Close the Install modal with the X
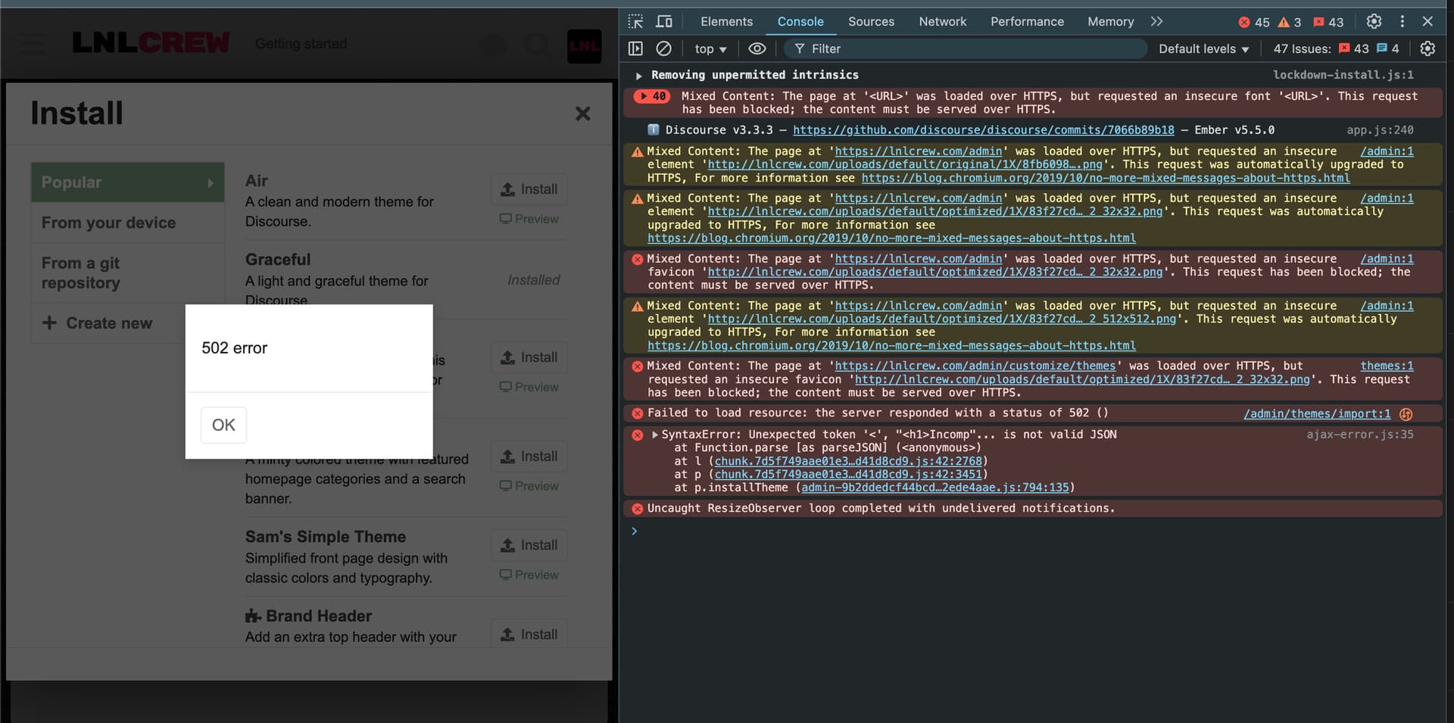Viewport: 1454px width, 723px height. (582, 114)
